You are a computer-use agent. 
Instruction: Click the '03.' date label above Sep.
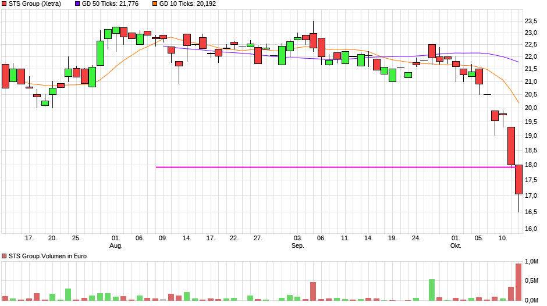pyautogui.click(x=298, y=238)
